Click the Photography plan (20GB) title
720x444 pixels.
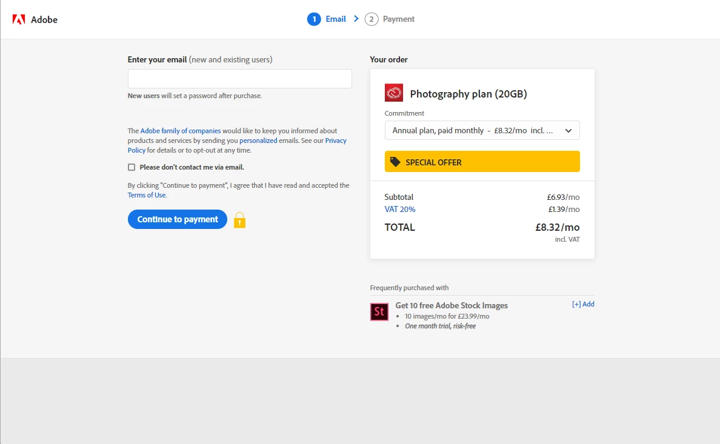468,94
